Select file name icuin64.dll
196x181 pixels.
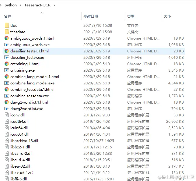19,128
